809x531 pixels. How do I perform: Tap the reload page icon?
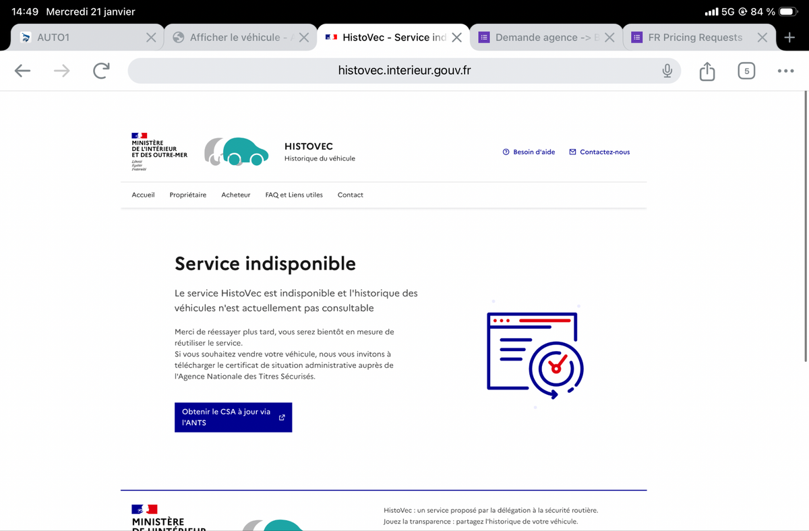(101, 71)
